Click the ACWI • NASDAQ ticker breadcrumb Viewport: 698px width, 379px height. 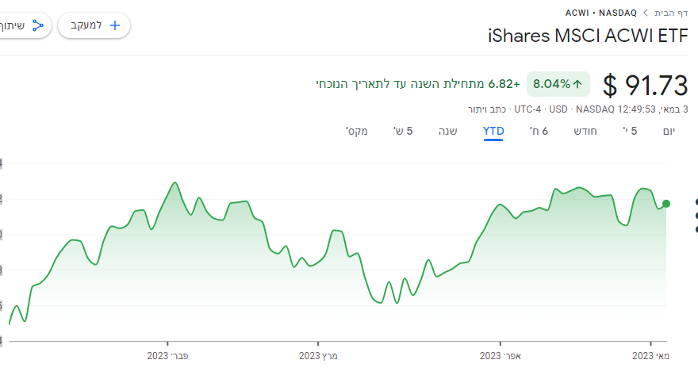602,13
